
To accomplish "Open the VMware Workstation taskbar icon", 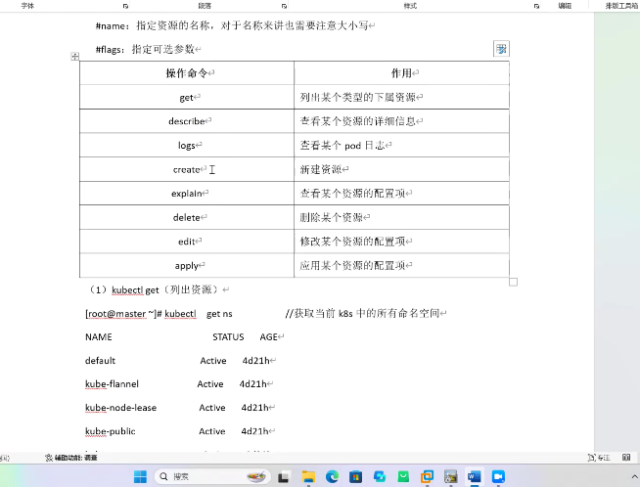I will pyautogui.click(x=427, y=476).
